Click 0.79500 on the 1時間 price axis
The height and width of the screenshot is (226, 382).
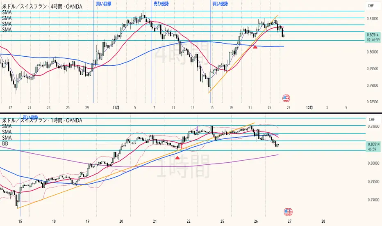(x=373, y=182)
